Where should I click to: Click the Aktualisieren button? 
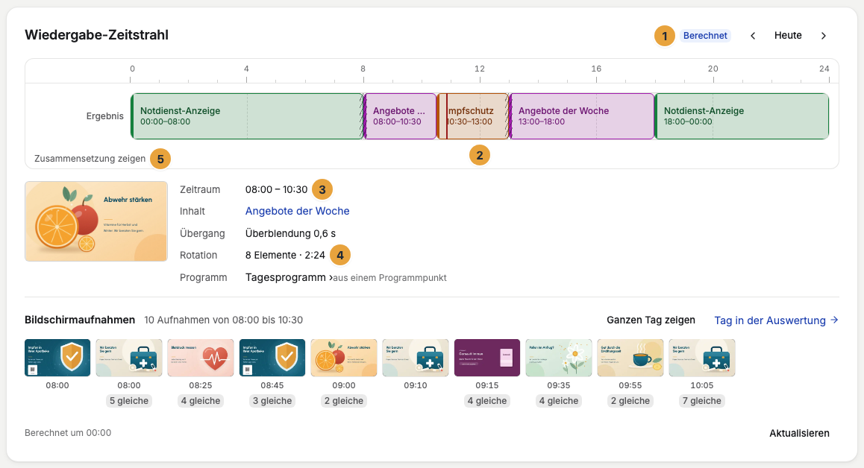(799, 433)
